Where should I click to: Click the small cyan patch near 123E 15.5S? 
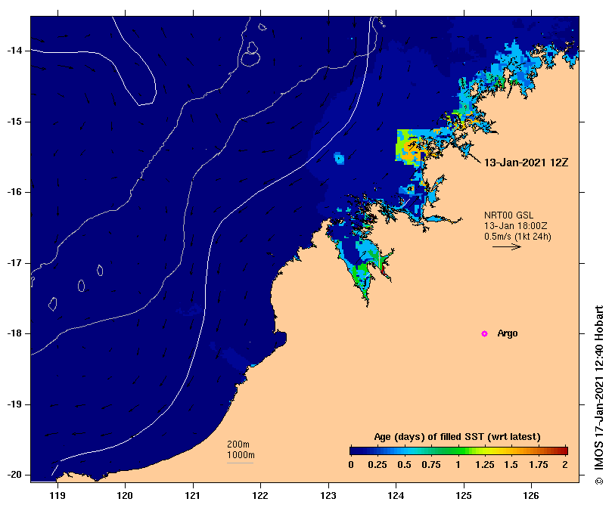pos(339,159)
